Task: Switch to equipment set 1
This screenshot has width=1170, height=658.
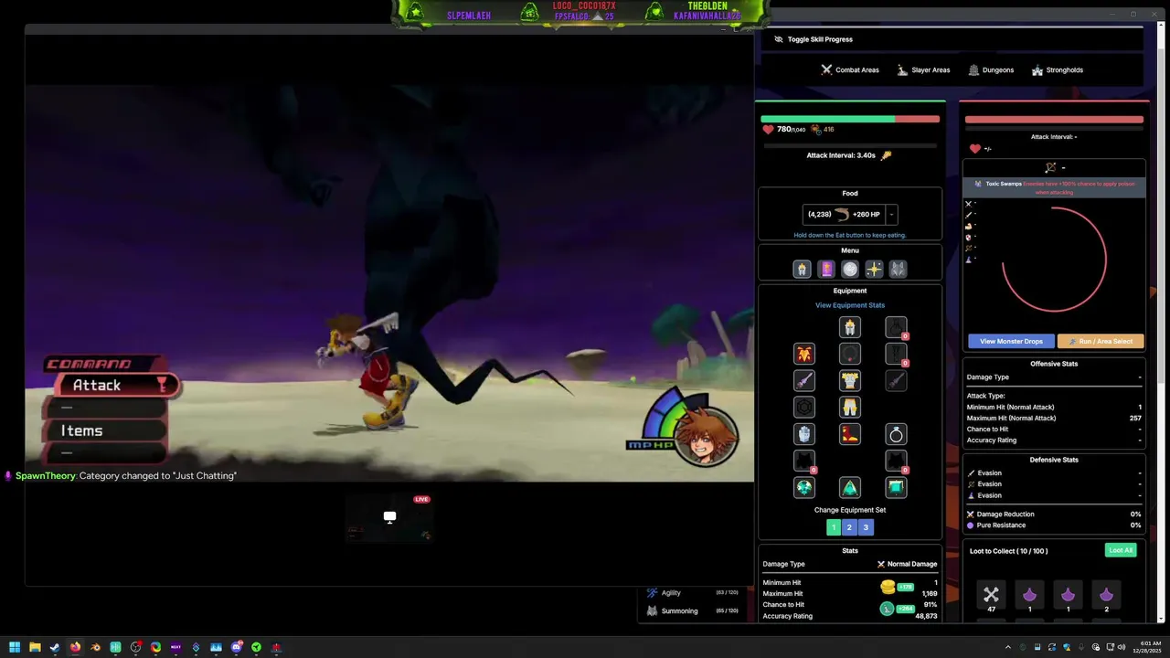Action: pos(834,527)
